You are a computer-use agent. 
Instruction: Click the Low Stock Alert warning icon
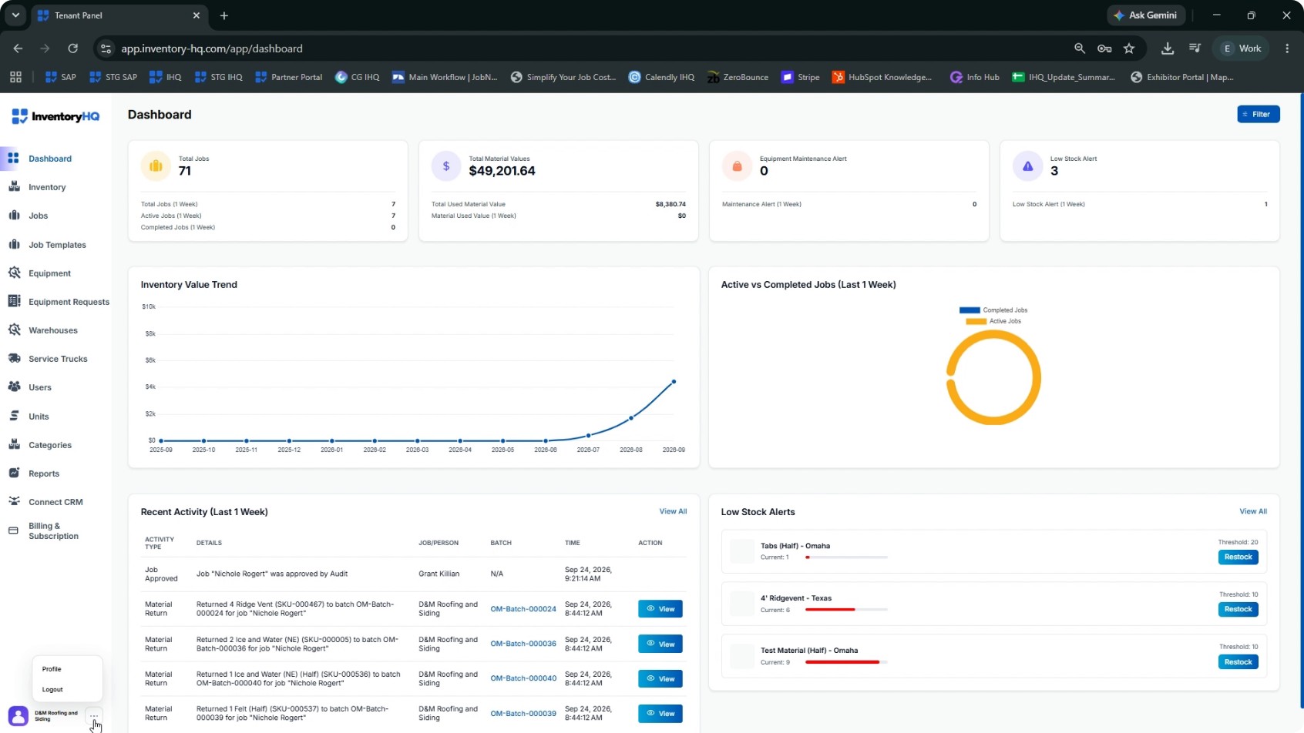1027,166
